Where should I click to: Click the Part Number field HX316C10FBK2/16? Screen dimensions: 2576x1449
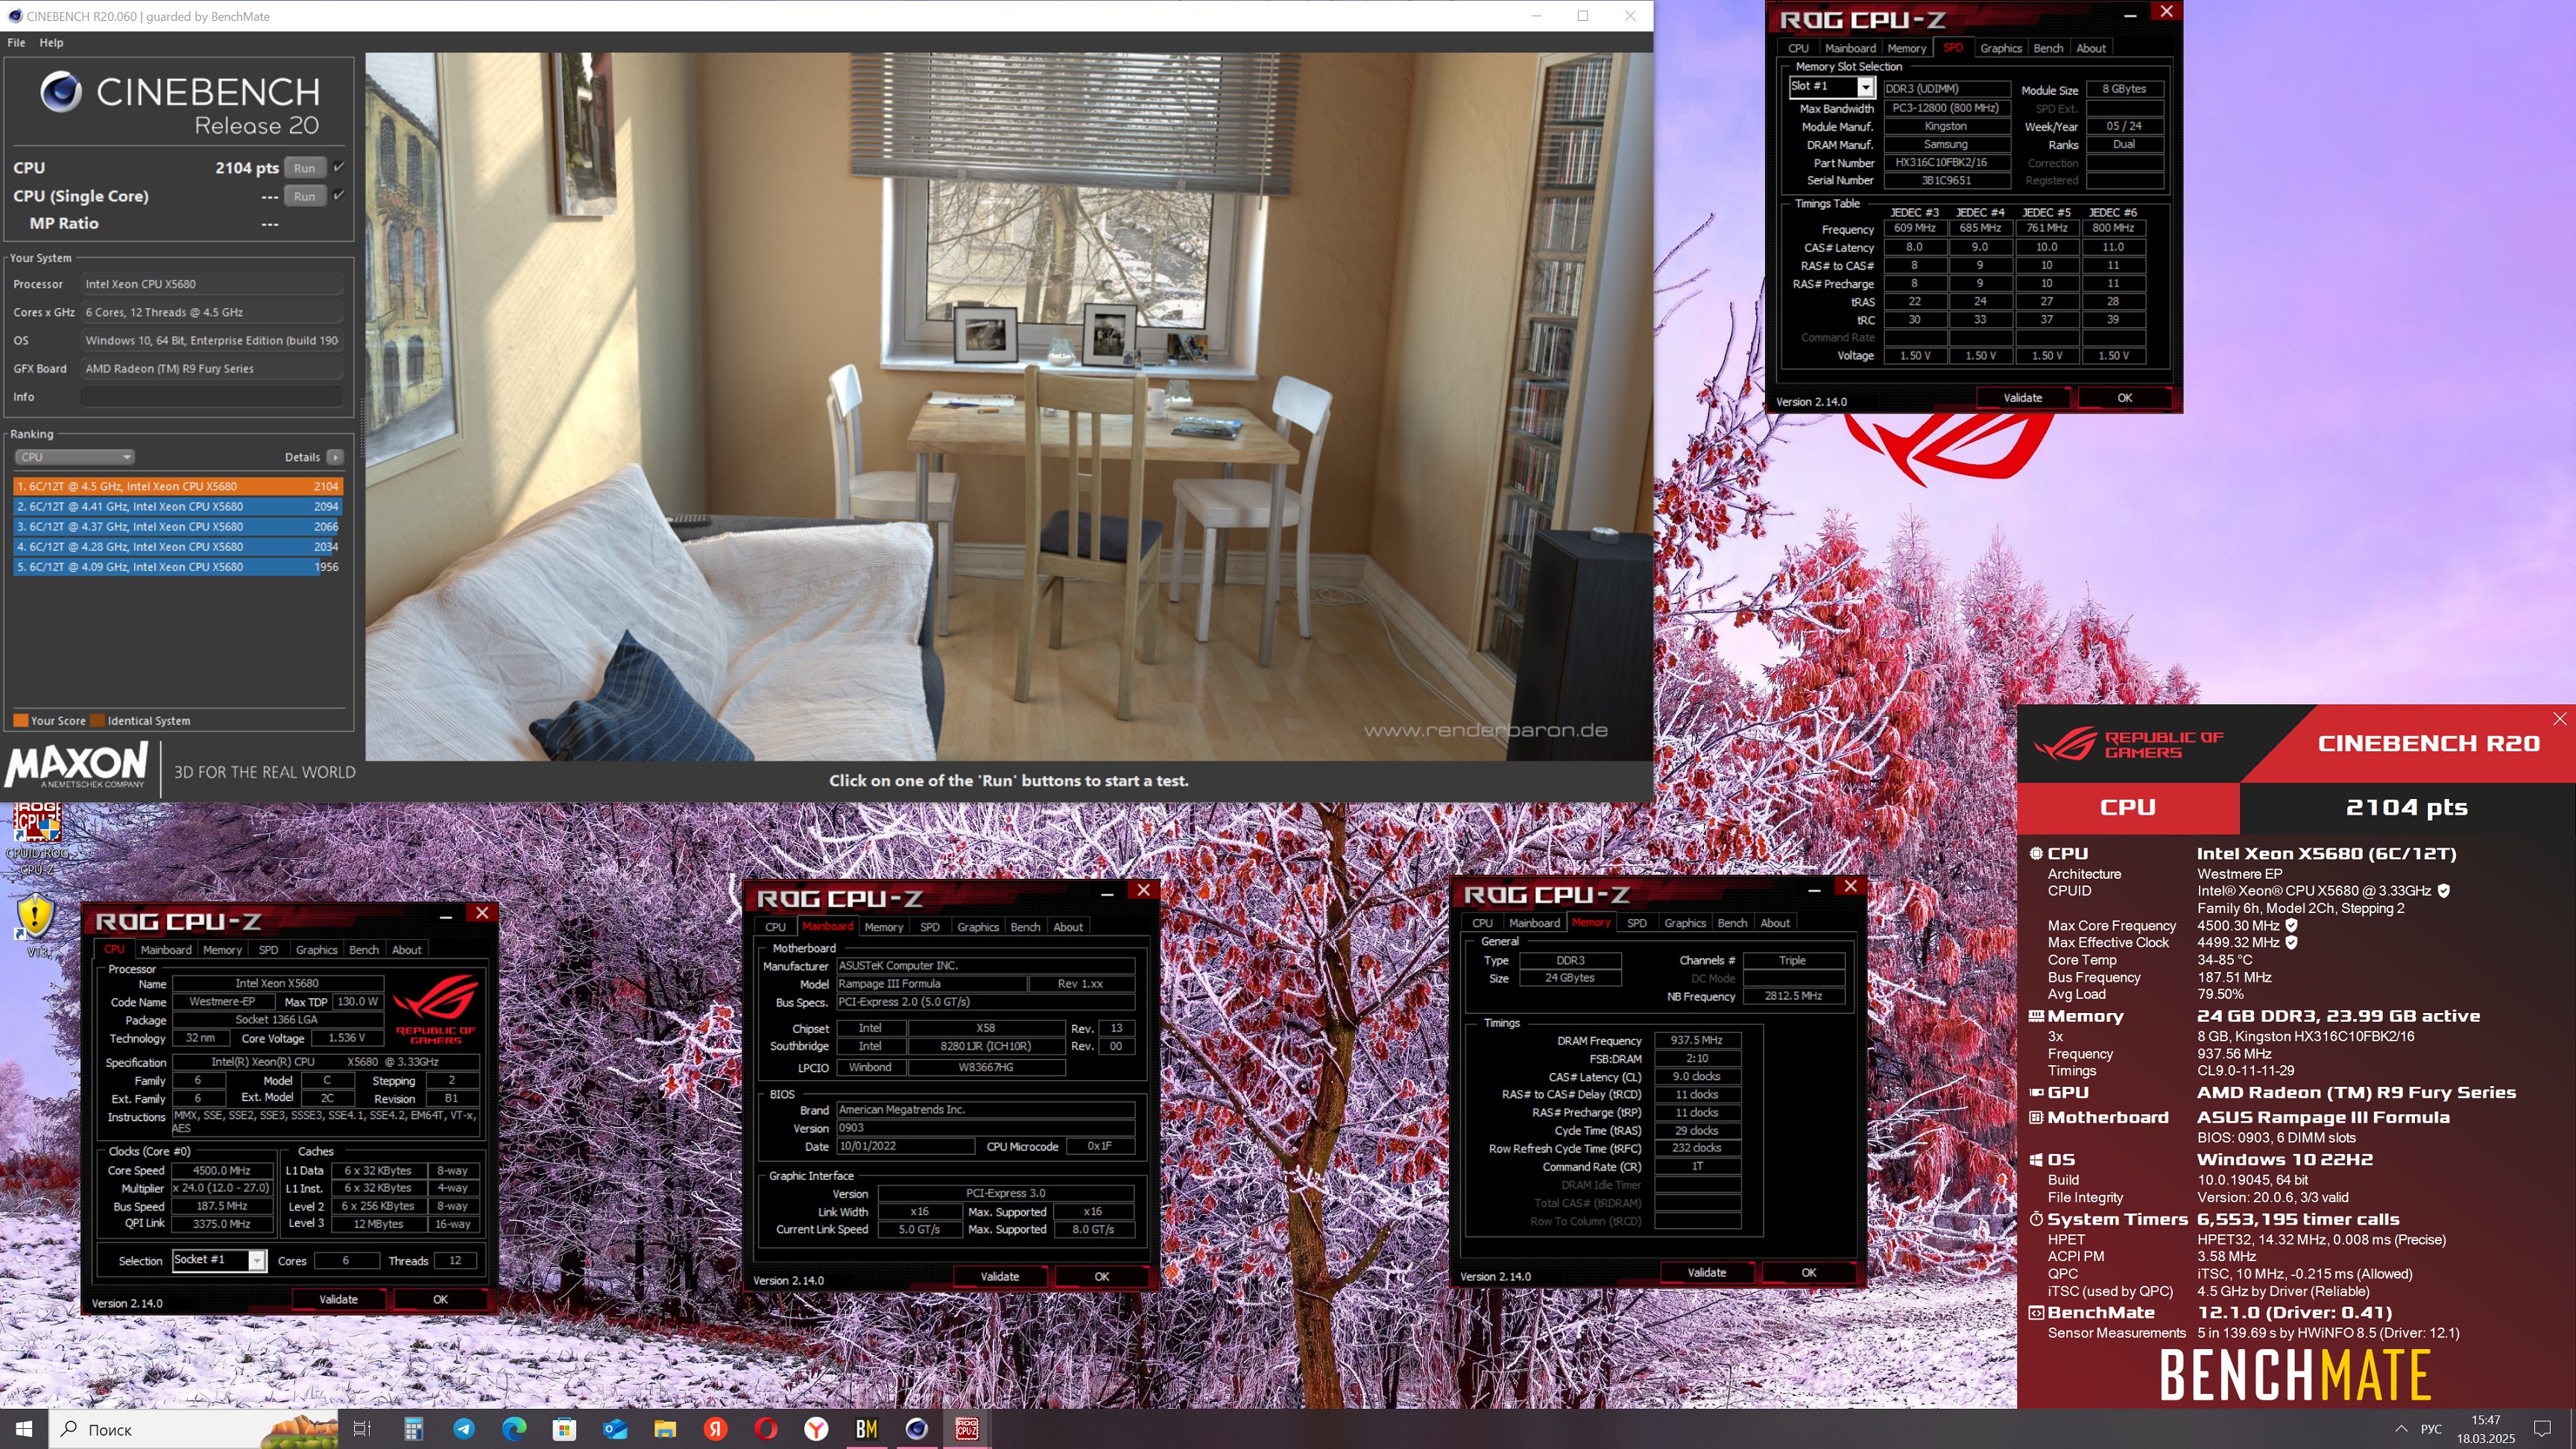(x=1946, y=162)
